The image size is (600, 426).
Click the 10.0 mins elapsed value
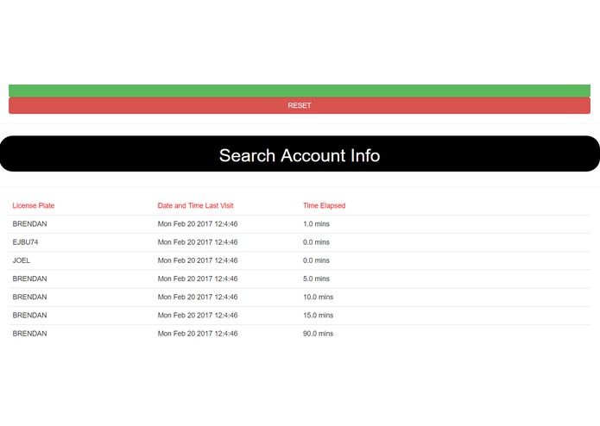[x=318, y=298]
